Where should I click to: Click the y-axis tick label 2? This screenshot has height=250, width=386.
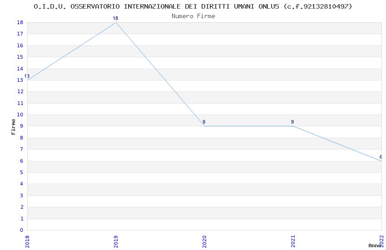pyautogui.click(x=22, y=207)
